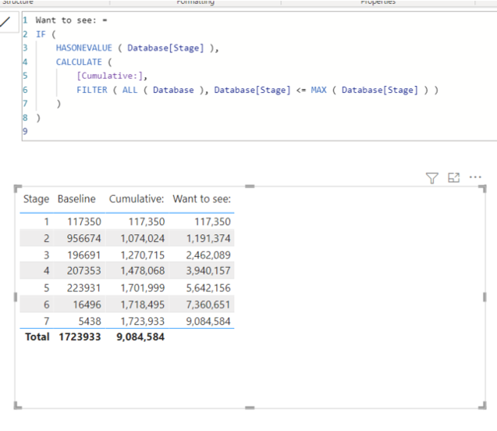The image size is (497, 431).
Task: Grab the bottom-right corner handle of visual
Action: pos(482,406)
